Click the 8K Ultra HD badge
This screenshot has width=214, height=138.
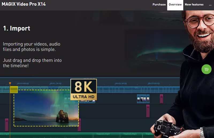click(x=83, y=89)
